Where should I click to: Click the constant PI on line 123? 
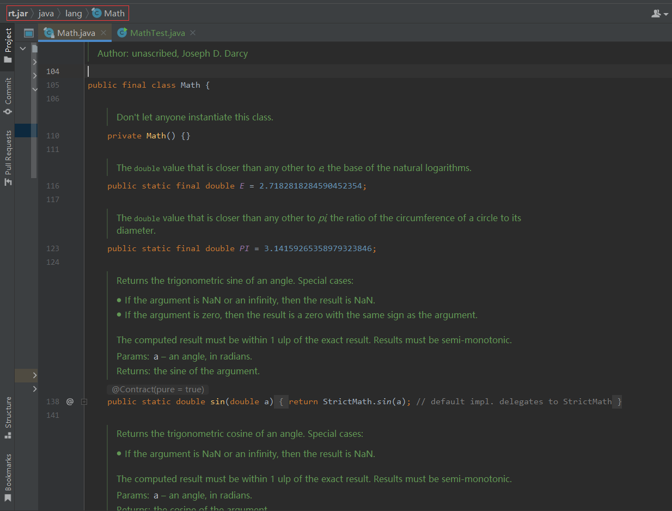point(245,248)
